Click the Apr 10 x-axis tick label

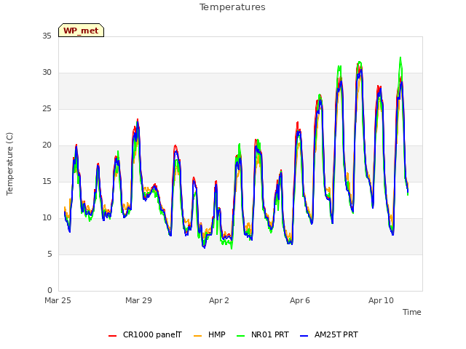tap(381, 300)
